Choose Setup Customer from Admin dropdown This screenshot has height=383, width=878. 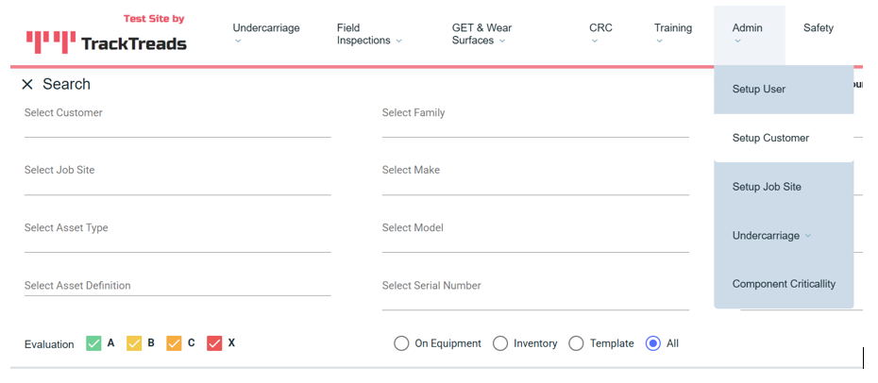click(x=770, y=138)
